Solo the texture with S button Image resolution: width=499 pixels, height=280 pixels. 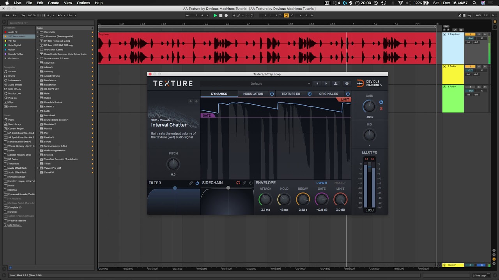point(381,108)
